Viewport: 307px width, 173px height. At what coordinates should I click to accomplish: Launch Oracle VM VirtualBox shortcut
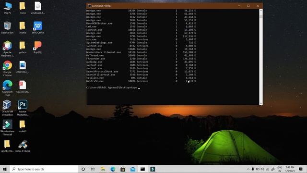click(x=7, y=108)
